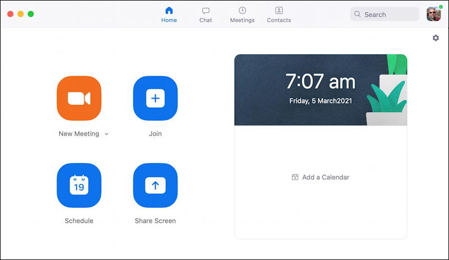
Task: Open the Schedule calendar icon
Action: [79, 185]
